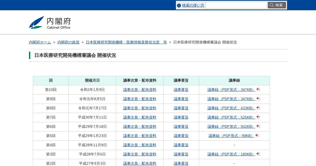Click the 回 column header

point(51,80)
